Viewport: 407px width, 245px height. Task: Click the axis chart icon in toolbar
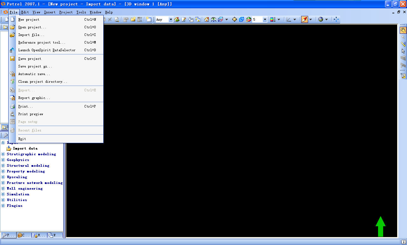289,19
